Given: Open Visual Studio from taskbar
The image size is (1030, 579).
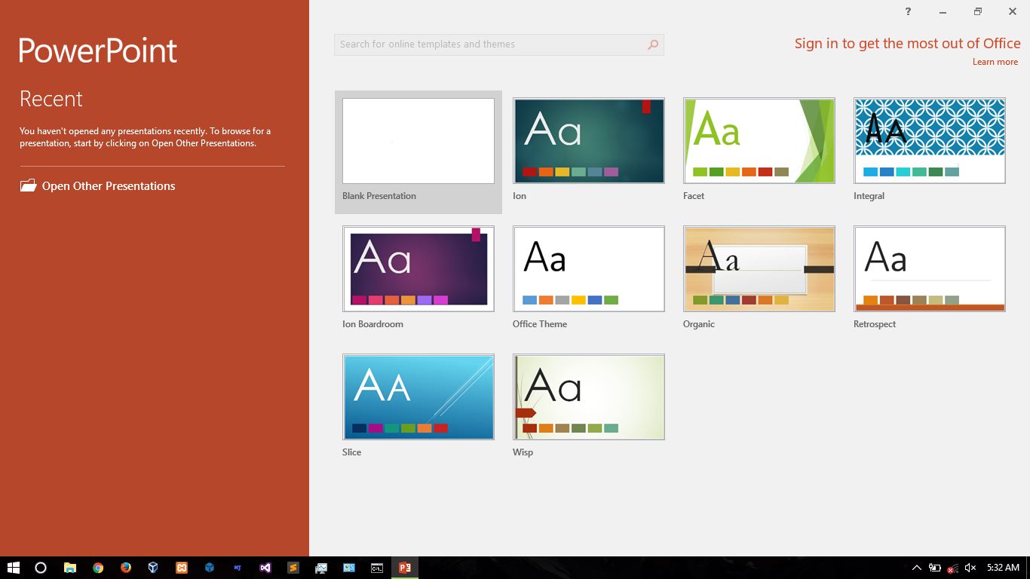Looking at the screenshot, I should [x=265, y=568].
